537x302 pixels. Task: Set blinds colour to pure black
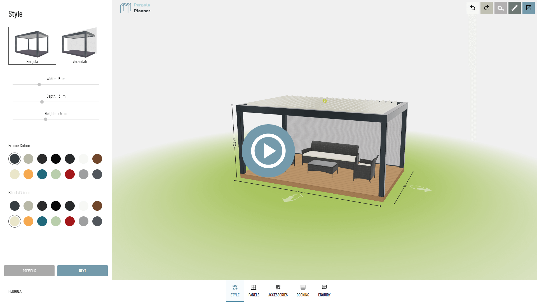click(x=56, y=206)
